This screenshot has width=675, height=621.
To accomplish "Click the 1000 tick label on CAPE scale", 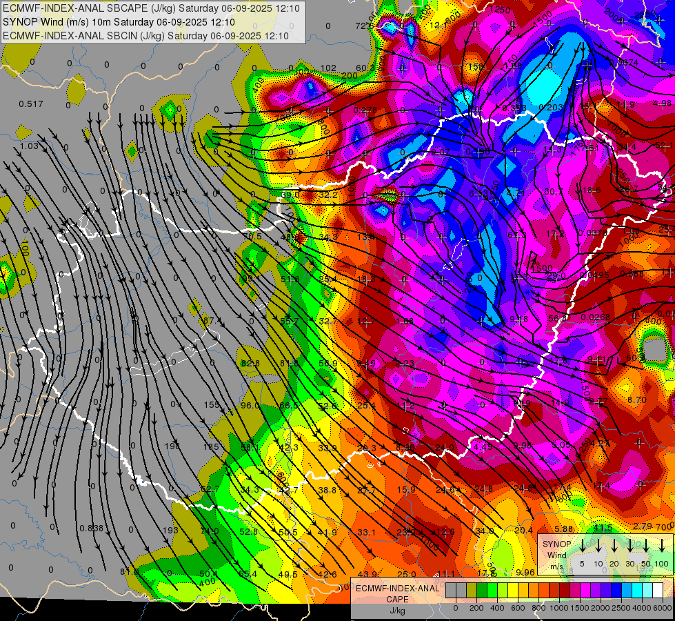I will (559, 608).
